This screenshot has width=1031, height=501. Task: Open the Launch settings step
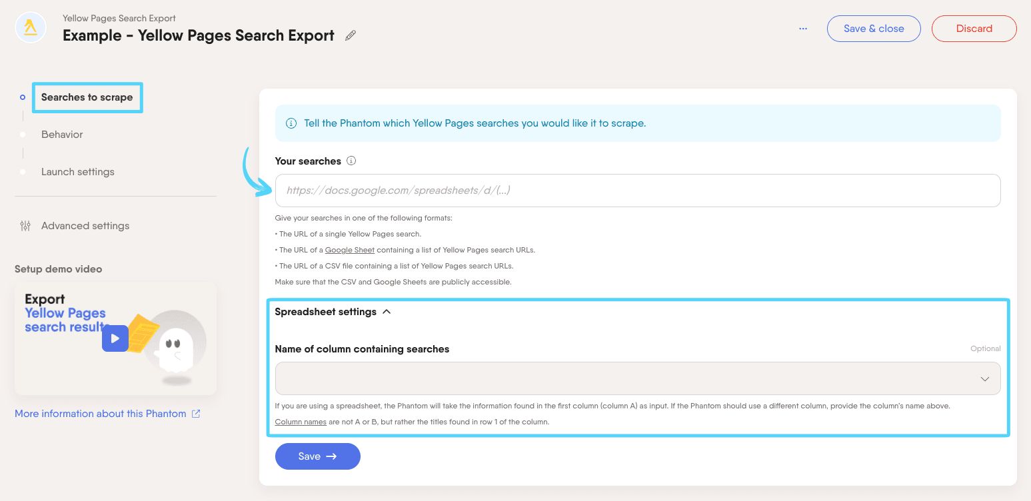78,172
